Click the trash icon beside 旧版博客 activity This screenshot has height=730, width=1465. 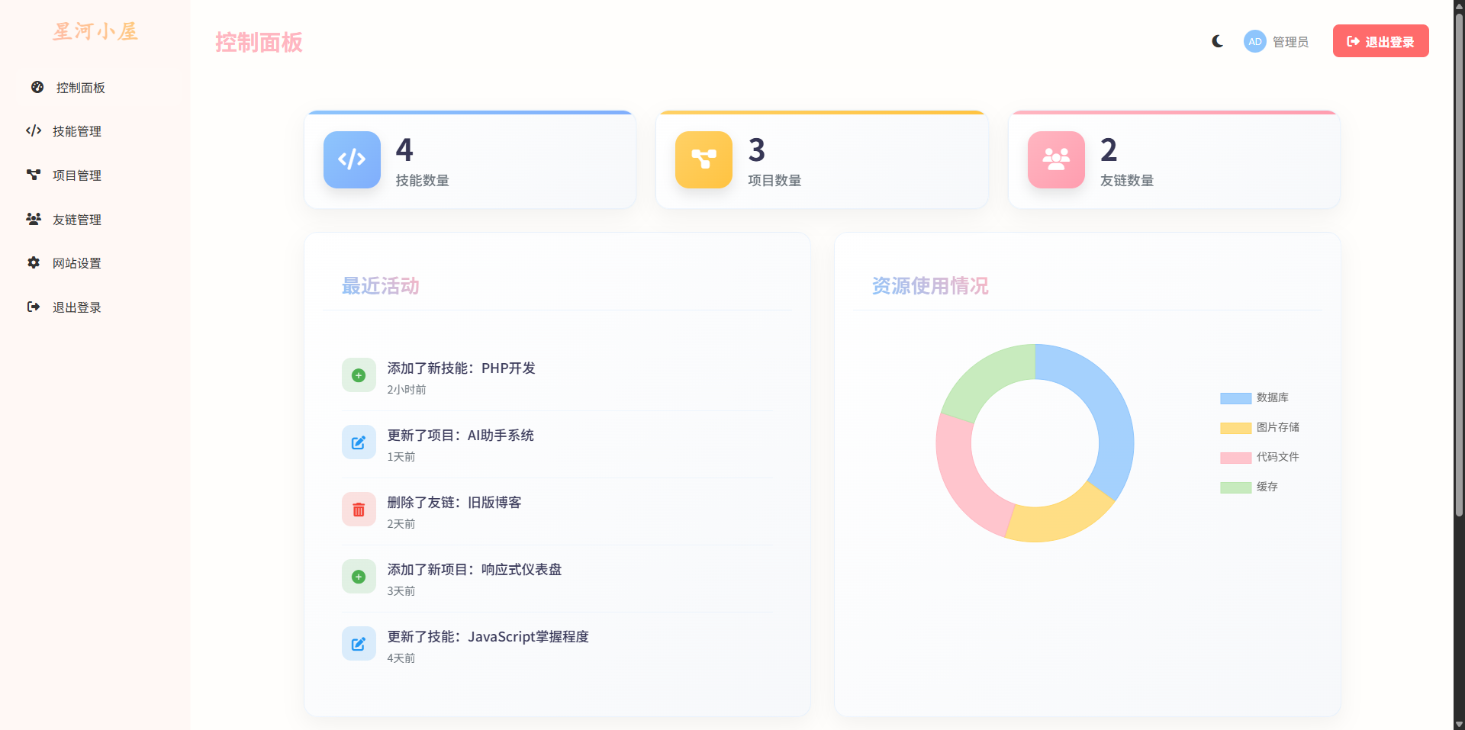359,510
